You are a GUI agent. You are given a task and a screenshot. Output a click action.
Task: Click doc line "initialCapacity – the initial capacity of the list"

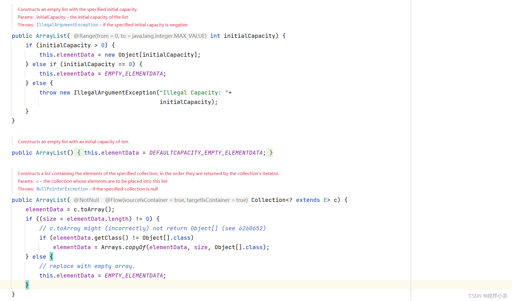pyautogui.click(x=82, y=17)
